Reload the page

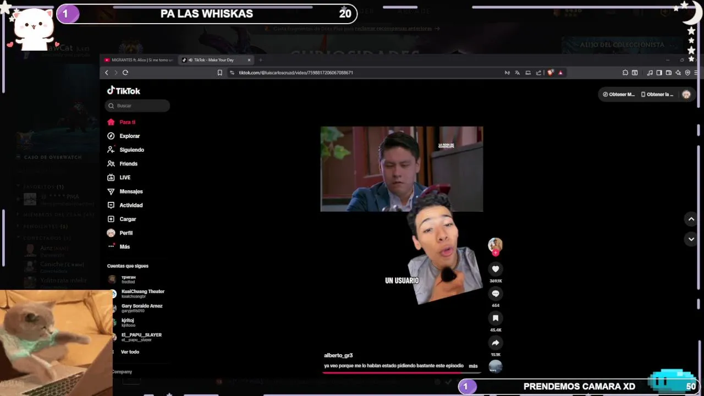(x=125, y=73)
